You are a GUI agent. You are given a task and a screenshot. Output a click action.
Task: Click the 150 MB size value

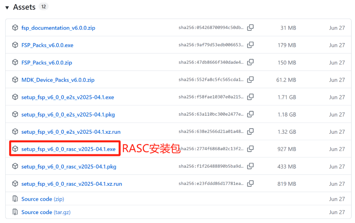[x=287, y=63]
